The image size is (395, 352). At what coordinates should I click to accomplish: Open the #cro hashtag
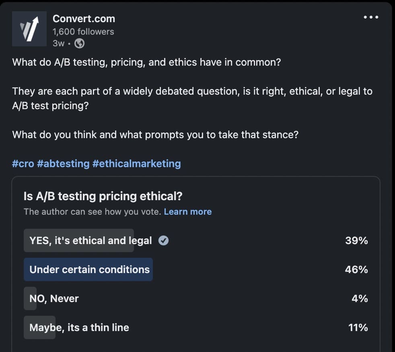tap(23, 164)
